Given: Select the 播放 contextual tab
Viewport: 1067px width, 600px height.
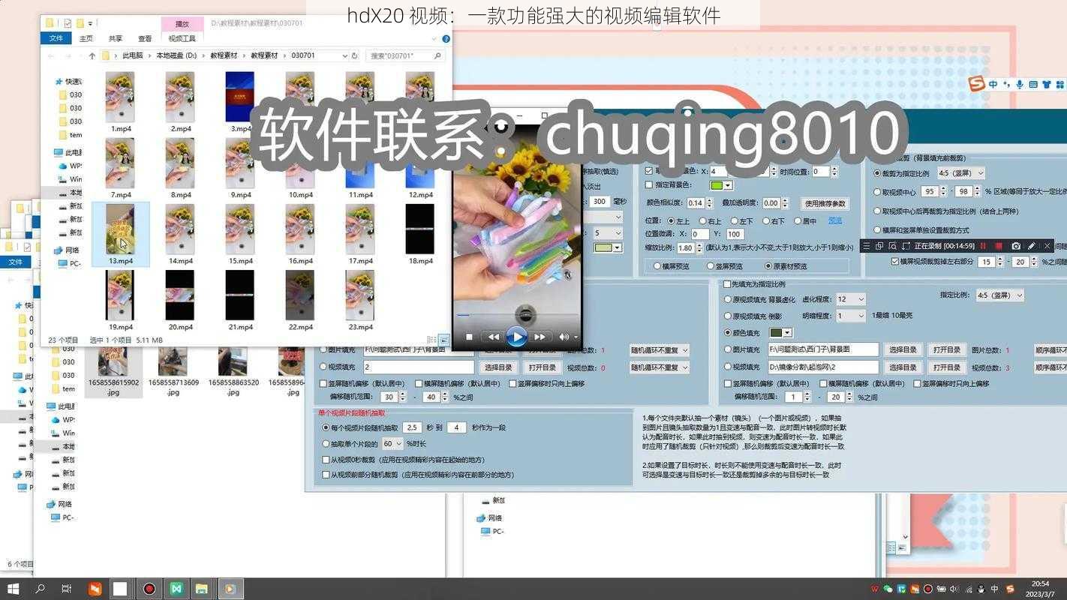Looking at the screenshot, I should [x=182, y=23].
